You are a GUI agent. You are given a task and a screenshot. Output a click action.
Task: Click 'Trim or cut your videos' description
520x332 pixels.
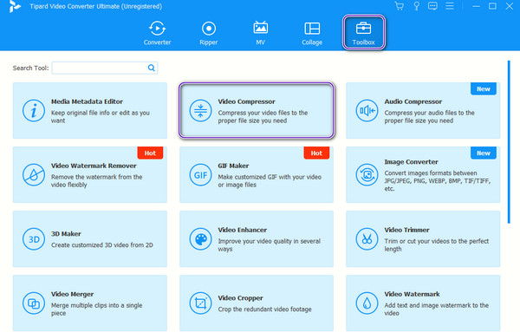click(437, 245)
